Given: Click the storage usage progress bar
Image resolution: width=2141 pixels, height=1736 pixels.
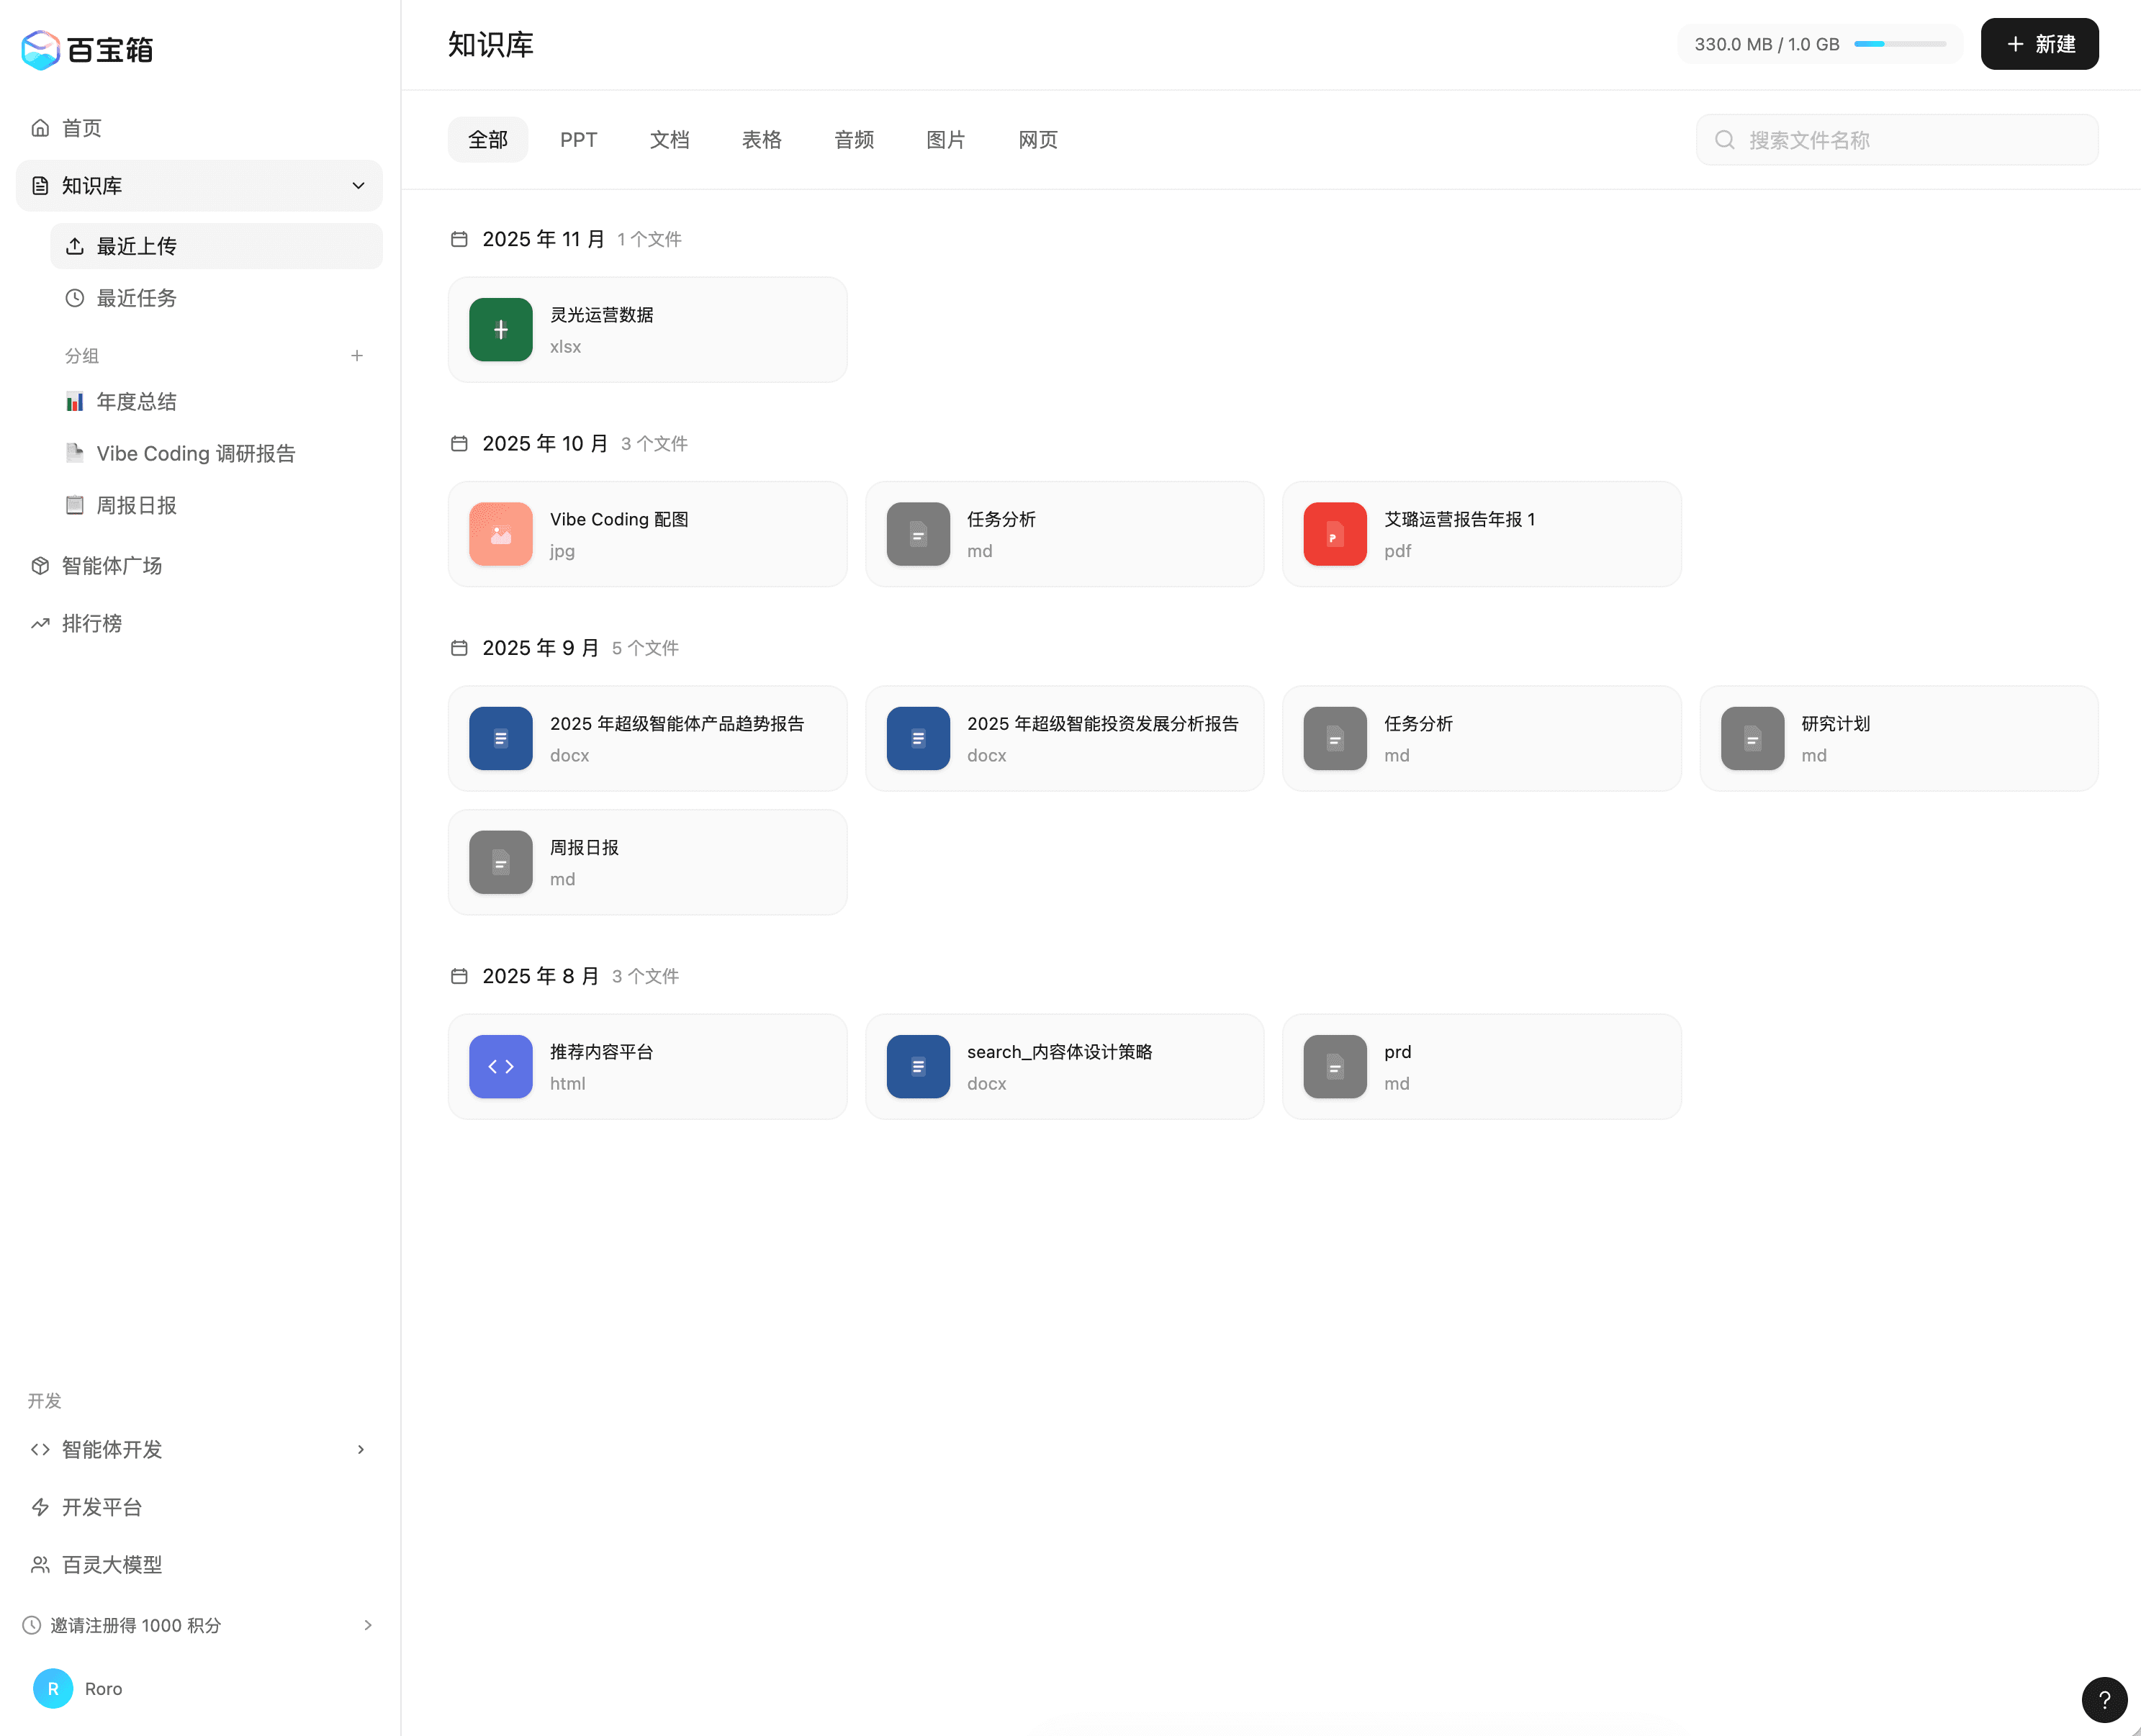Looking at the screenshot, I should tap(1899, 44).
